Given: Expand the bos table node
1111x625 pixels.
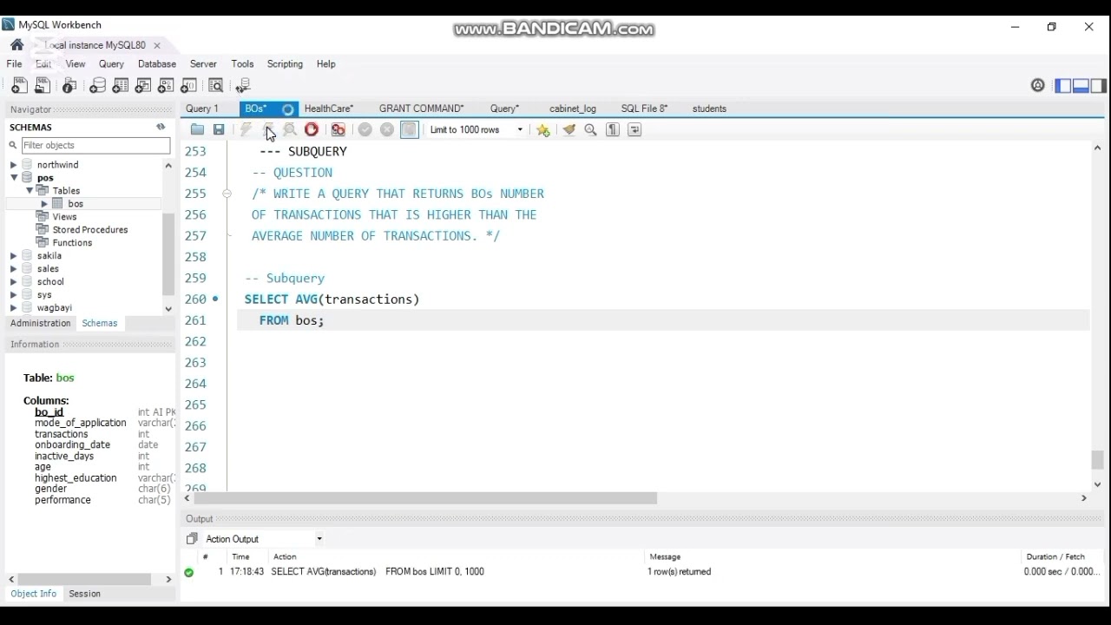Looking at the screenshot, I should 44,204.
